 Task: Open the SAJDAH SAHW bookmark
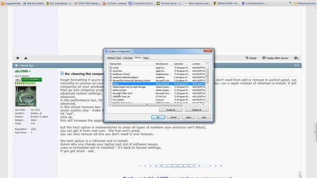[x=226, y=3]
